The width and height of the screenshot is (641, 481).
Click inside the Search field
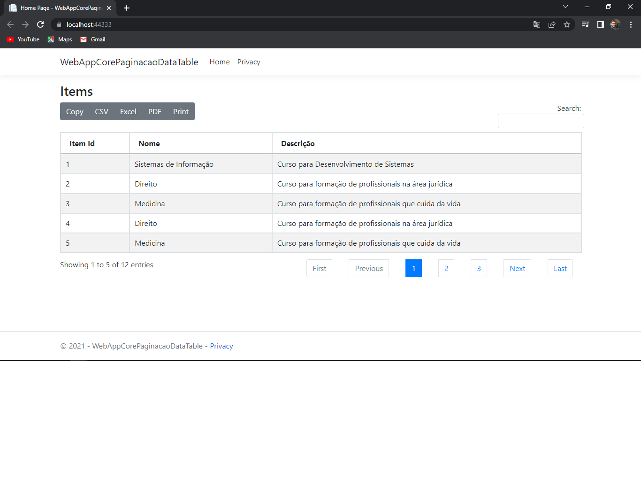(x=541, y=121)
